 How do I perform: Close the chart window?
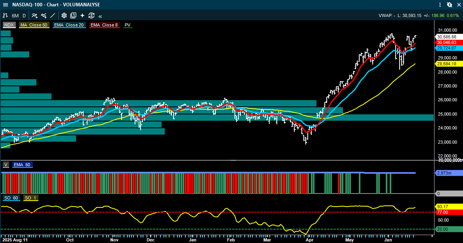[x=459, y=5]
